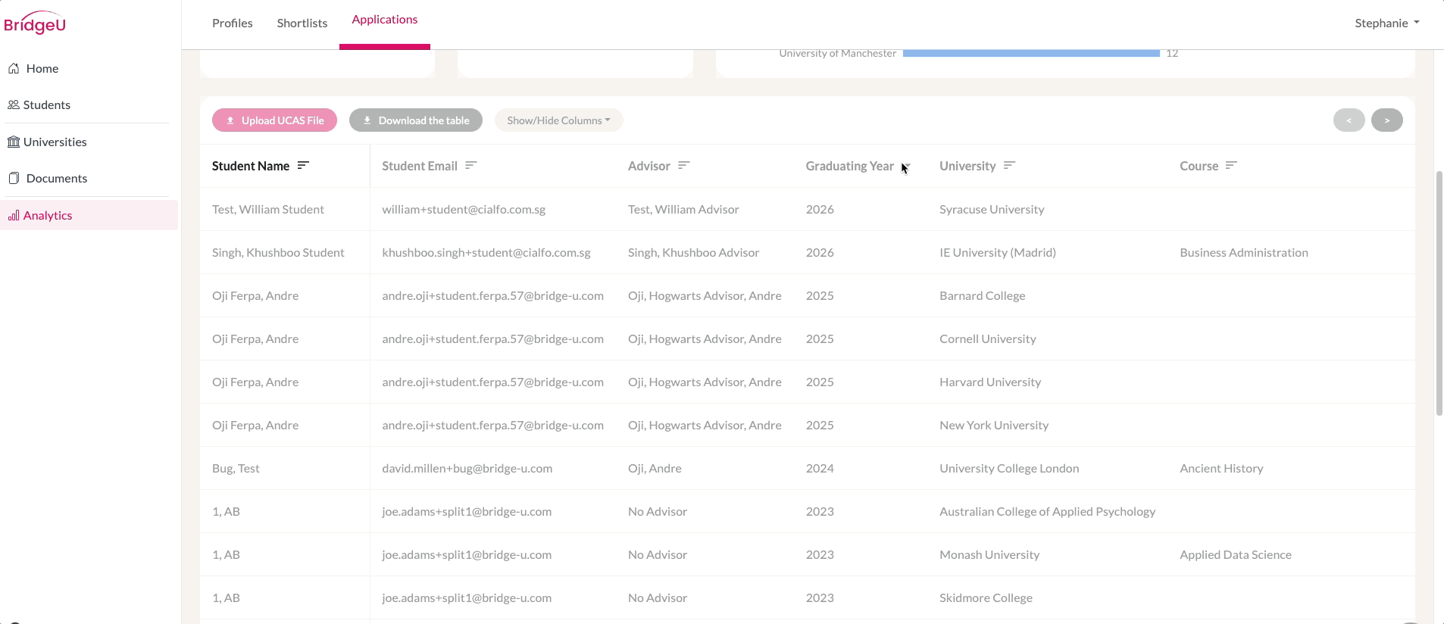The height and width of the screenshot is (624, 1444).
Task: Click the Download the table button
Action: click(x=416, y=120)
